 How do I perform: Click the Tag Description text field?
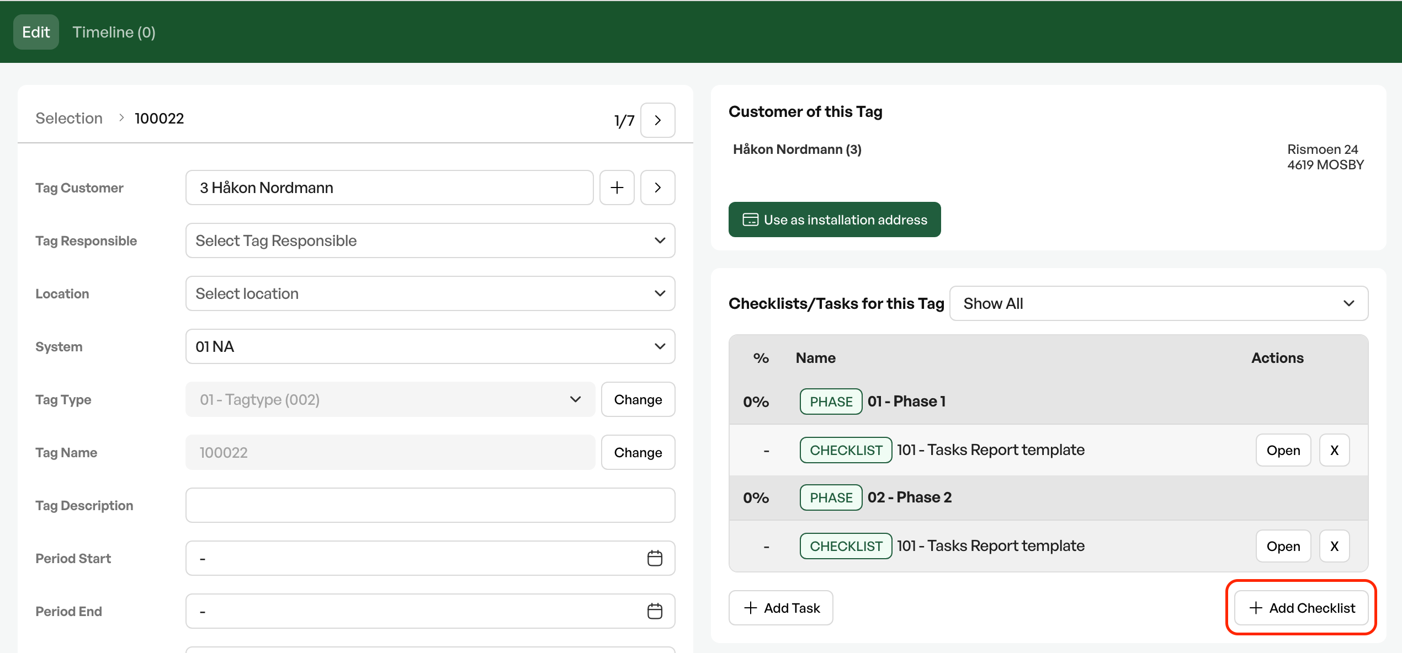coord(431,505)
